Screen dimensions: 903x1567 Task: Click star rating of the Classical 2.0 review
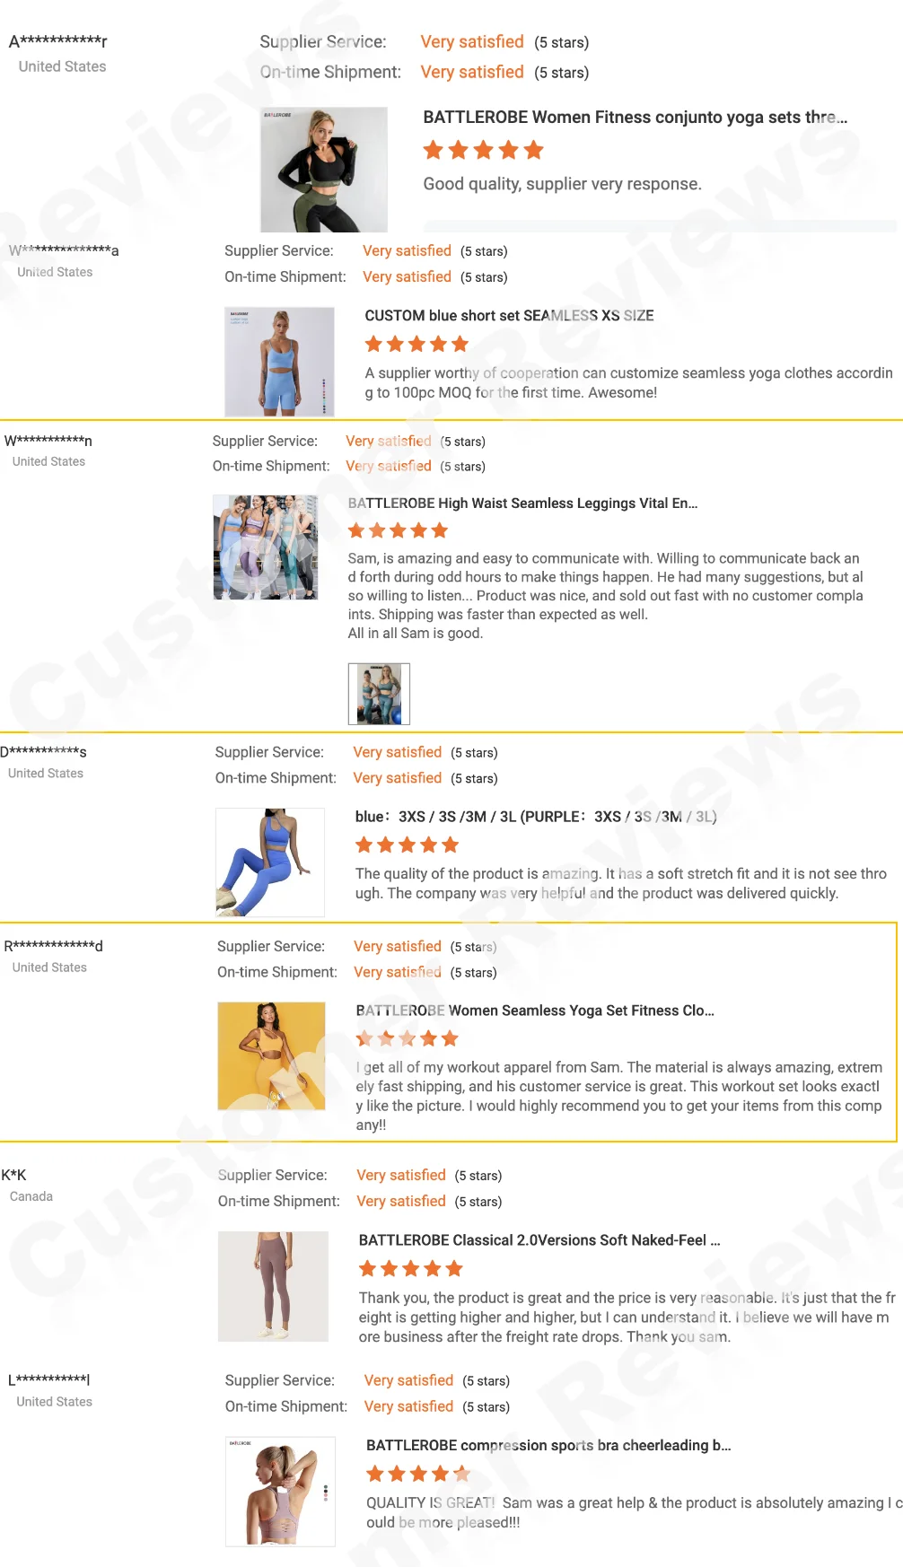pos(411,1268)
